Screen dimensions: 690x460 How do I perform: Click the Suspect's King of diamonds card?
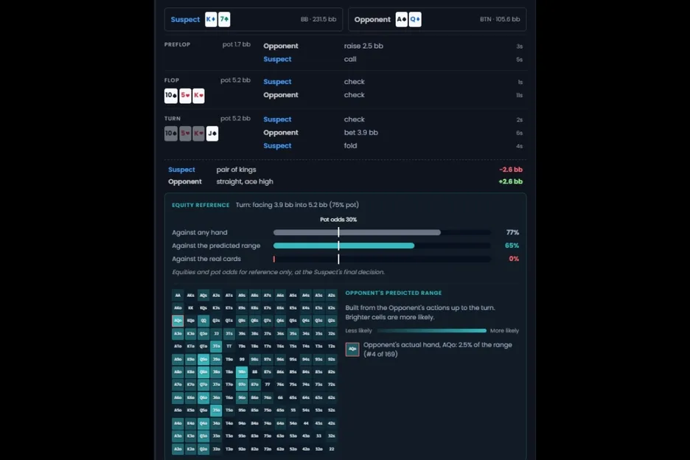coord(211,19)
